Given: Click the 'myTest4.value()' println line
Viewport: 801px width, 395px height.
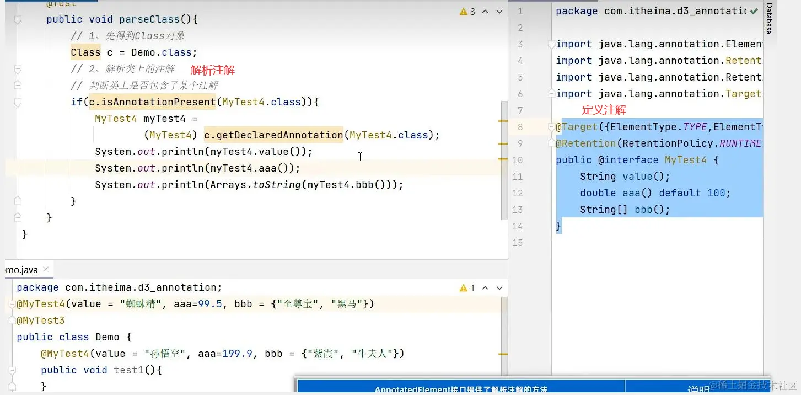Looking at the screenshot, I should pyautogui.click(x=203, y=152).
